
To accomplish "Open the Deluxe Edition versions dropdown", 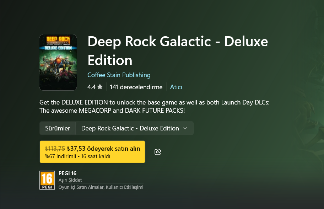I will [135, 128].
